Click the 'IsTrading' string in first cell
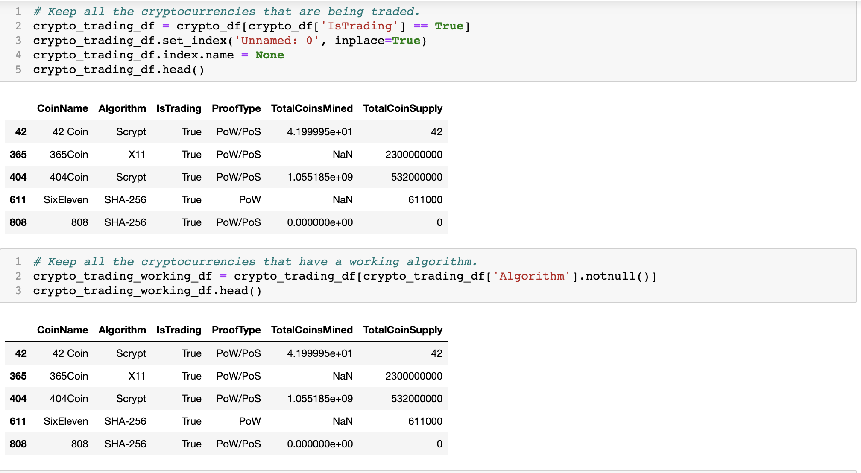 tap(360, 26)
